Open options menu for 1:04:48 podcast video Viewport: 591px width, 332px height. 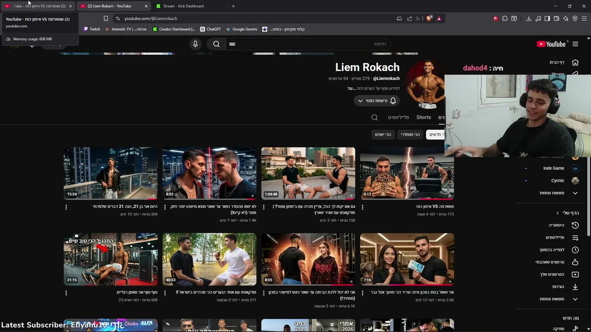[x=264, y=207]
